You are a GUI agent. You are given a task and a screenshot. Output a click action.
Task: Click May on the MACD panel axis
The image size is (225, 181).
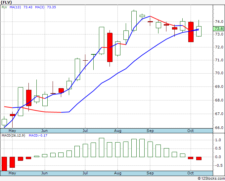point(12,173)
